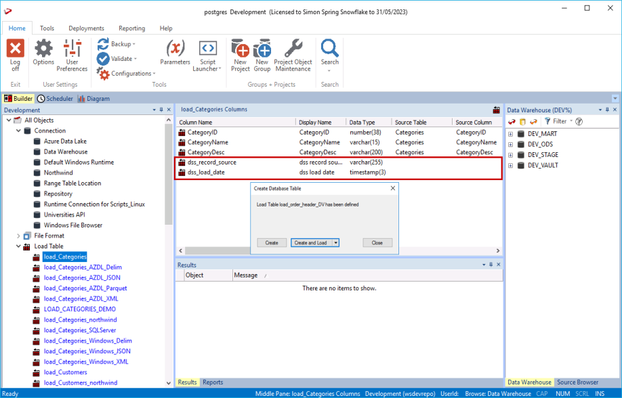Collapse the All Objects tree node
The height and width of the screenshot is (398, 622).
(x=9, y=120)
